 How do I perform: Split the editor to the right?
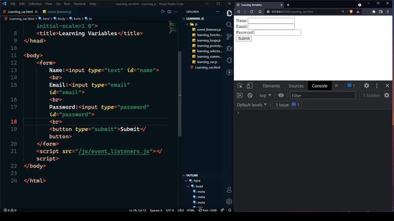pos(169,12)
